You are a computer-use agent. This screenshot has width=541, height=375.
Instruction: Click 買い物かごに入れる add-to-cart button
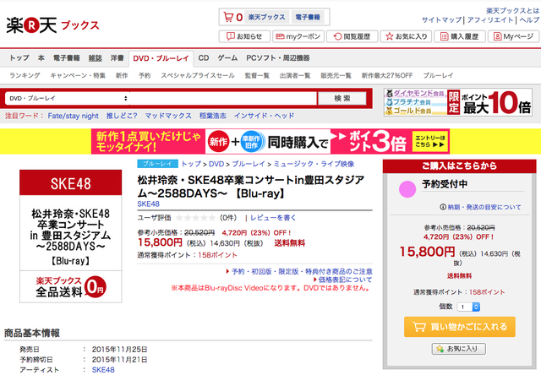click(x=460, y=327)
